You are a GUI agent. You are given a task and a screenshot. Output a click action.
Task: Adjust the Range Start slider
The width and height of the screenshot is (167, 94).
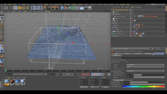point(147,82)
